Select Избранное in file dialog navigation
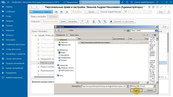The height and width of the screenshot is (97, 173). click(63, 40)
